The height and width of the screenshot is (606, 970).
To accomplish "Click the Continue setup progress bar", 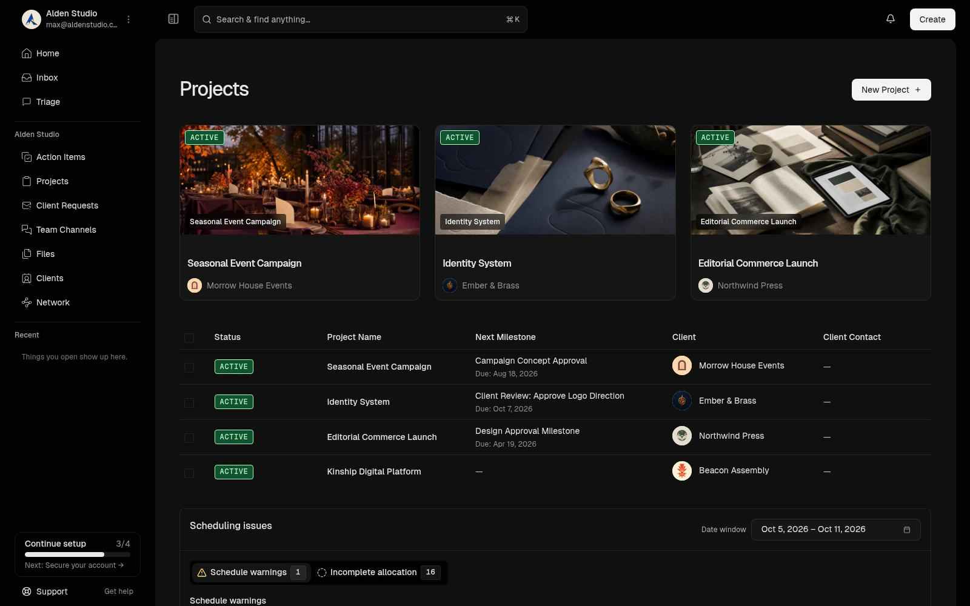I will (x=78, y=554).
